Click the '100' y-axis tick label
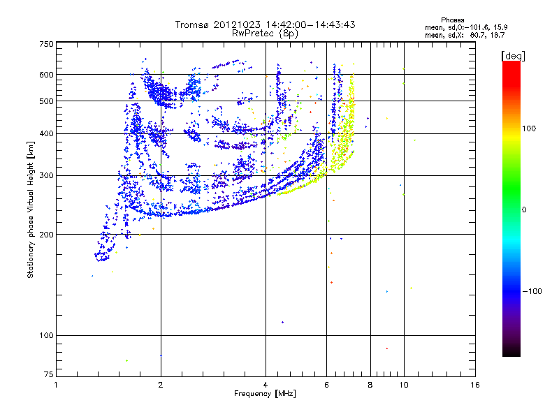The image size is (559, 419). [46, 335]
